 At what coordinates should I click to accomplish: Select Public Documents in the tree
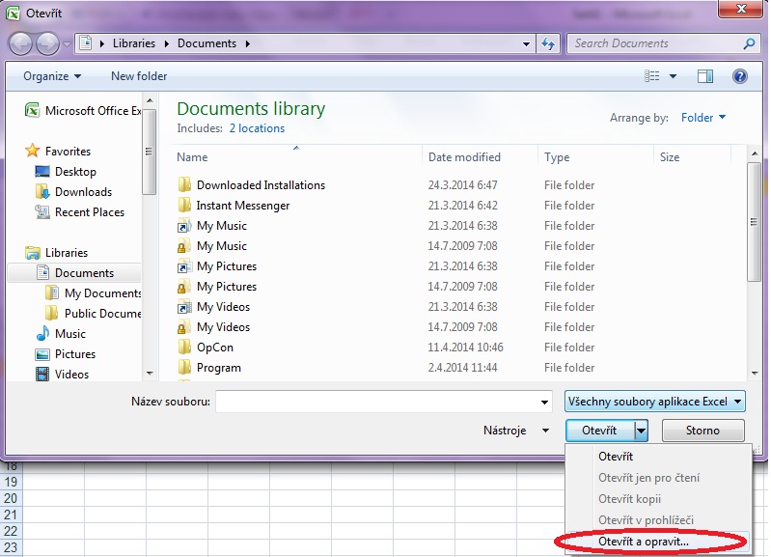[x=102, y=314]
